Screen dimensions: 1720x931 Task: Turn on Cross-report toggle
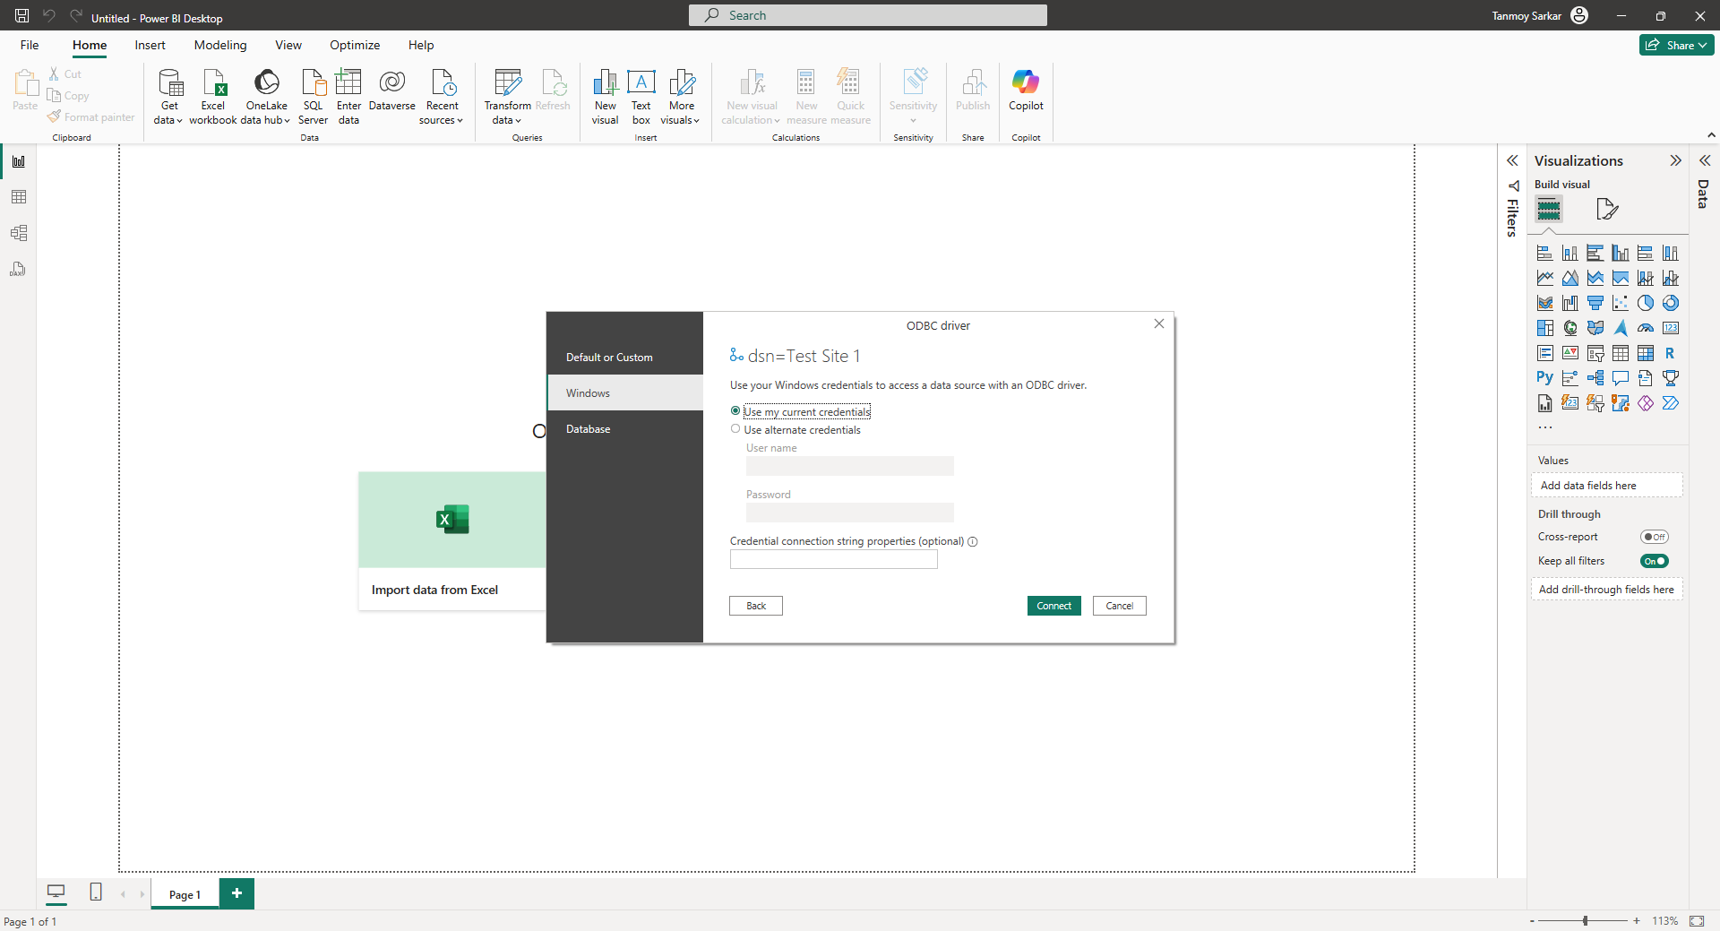click(1654, 537)
